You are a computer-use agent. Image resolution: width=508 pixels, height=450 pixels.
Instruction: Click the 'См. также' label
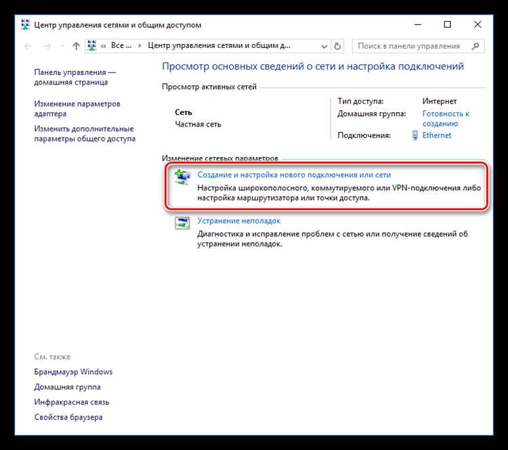[x=52, y=357]
